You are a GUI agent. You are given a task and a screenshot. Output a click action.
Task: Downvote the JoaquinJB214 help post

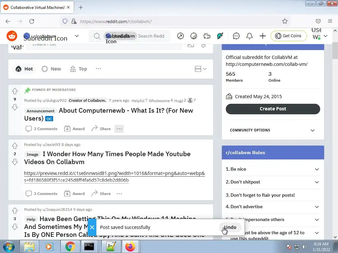[15, 227]
